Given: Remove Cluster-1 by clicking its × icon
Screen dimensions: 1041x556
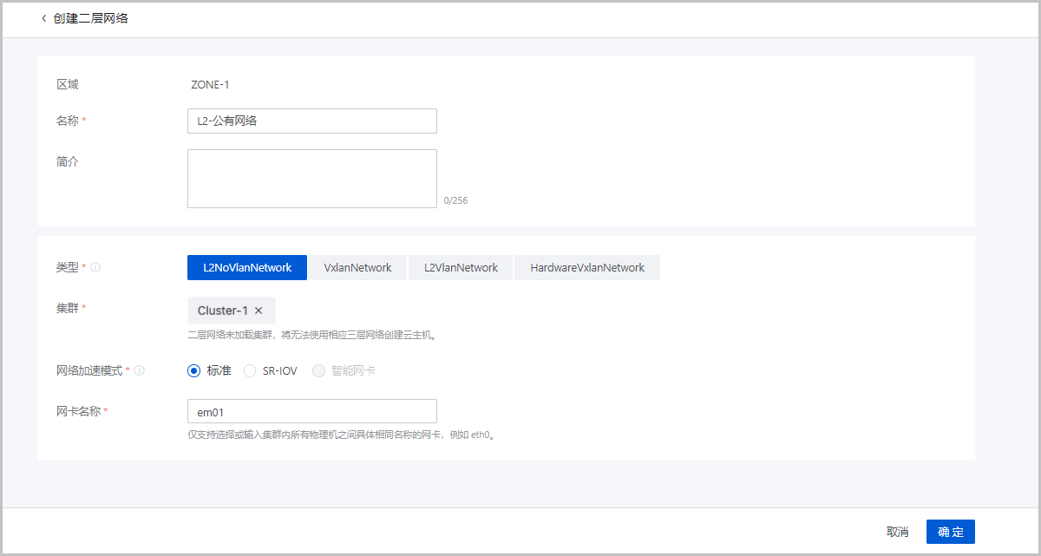Looking at the screenshot, I should tap(259, 310).
